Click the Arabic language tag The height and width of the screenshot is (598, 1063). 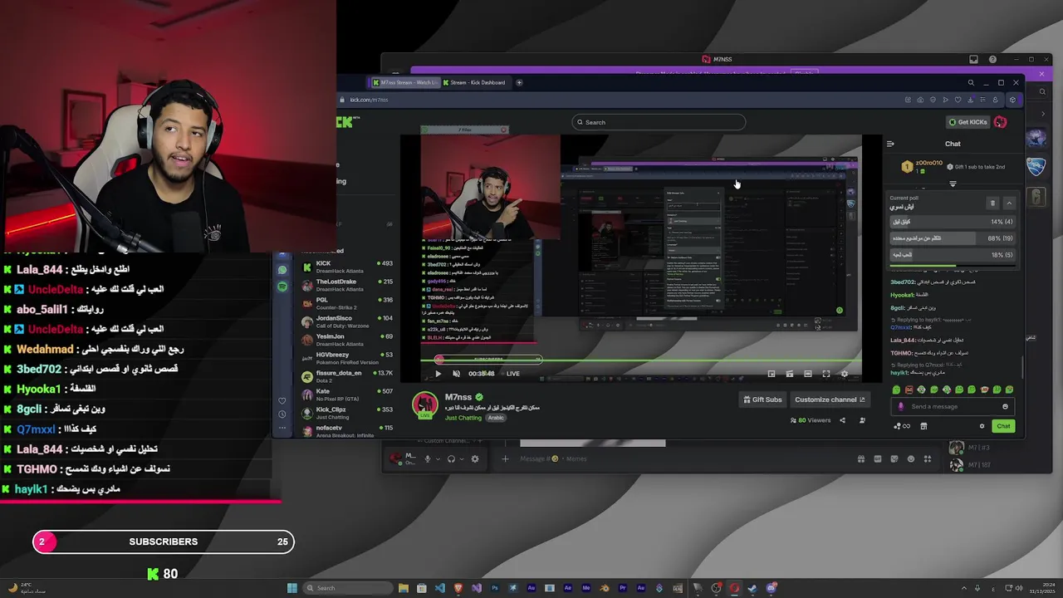tap(496, 418)
